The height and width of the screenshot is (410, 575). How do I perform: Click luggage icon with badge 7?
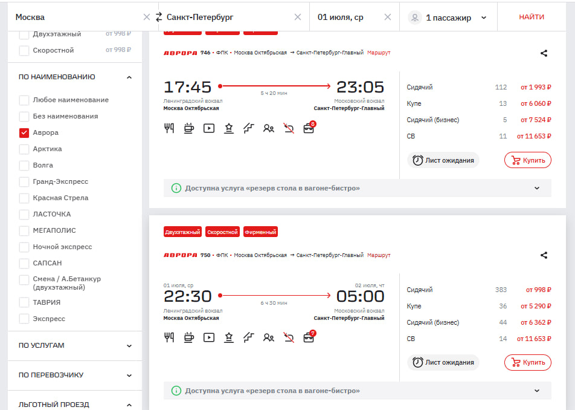[309, 337]
